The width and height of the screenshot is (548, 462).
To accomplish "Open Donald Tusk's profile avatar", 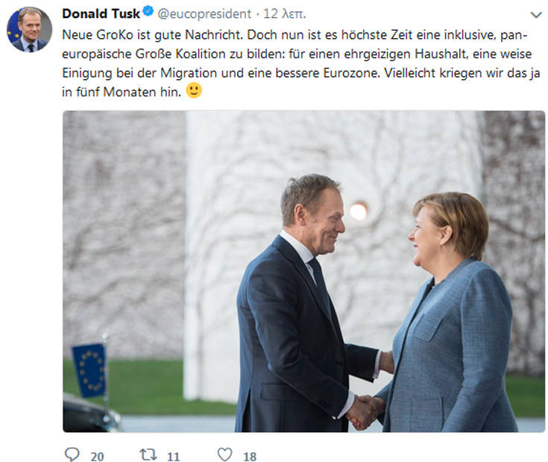I will [x=29, y=30].
